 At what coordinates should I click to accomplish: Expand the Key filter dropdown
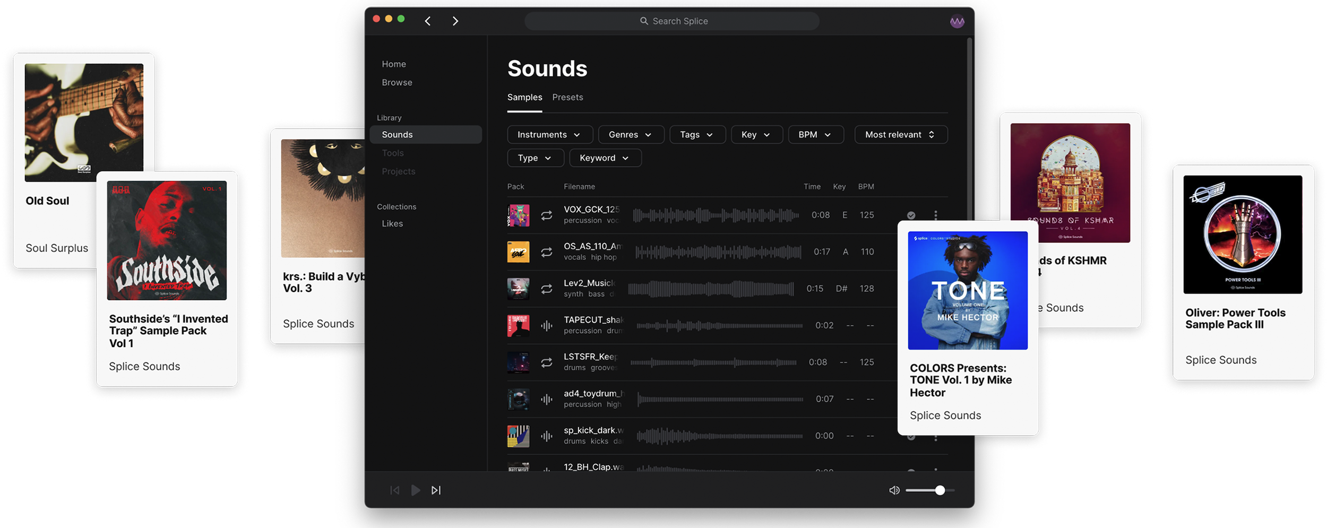[x=756, y=134]
